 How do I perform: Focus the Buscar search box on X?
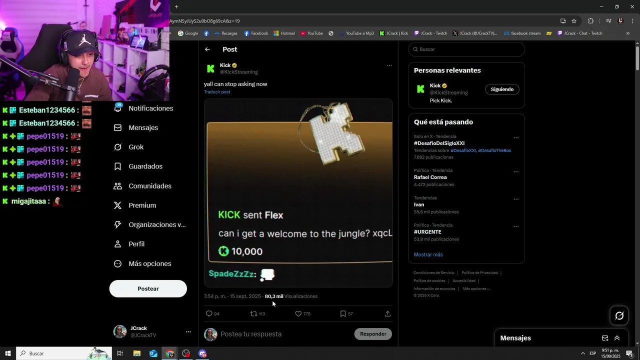click(466, 49)
